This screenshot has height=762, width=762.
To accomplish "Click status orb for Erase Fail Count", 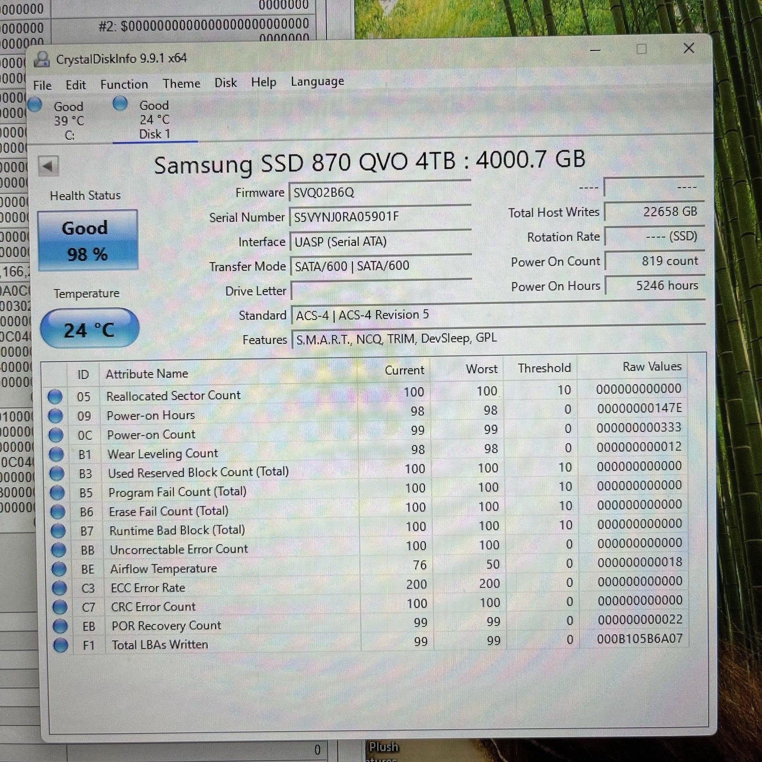I will tap(58, 511).
